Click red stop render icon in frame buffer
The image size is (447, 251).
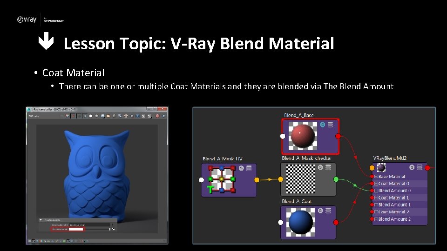[157, 116]
